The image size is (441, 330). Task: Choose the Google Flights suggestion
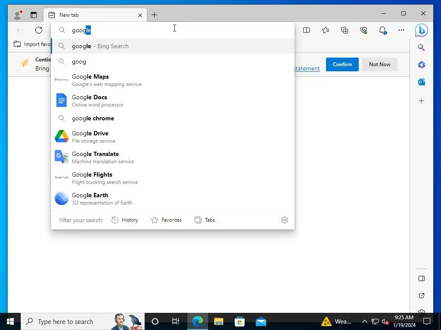[x=173, y=178]
